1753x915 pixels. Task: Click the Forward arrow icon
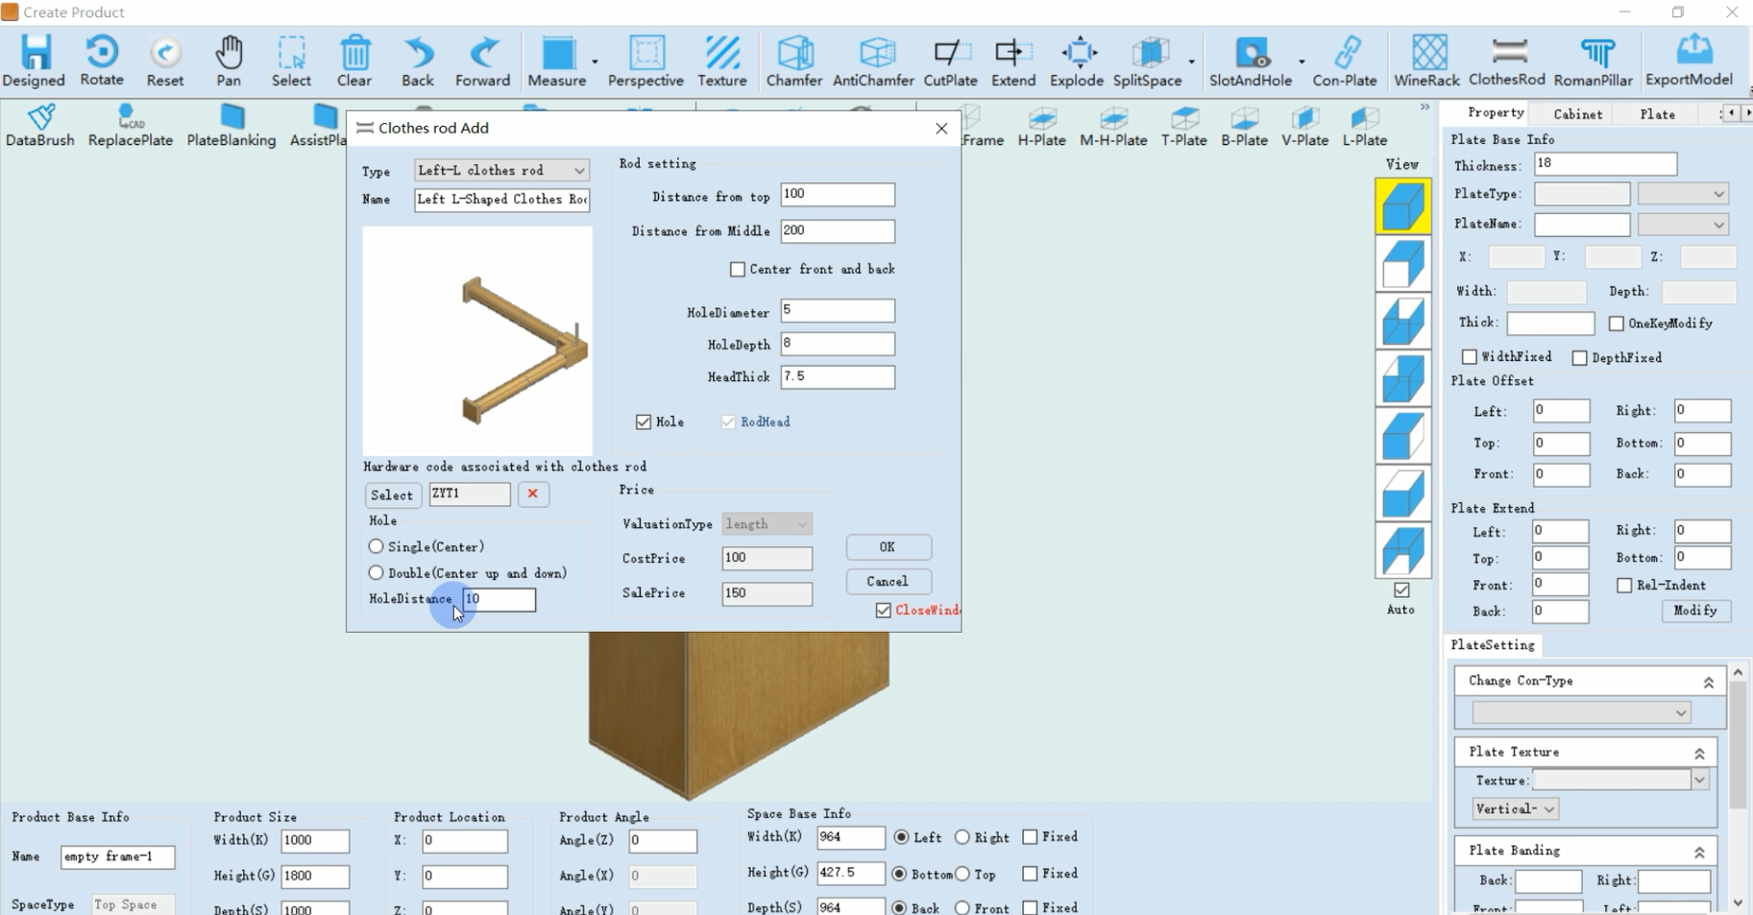[x=482, y=60]
